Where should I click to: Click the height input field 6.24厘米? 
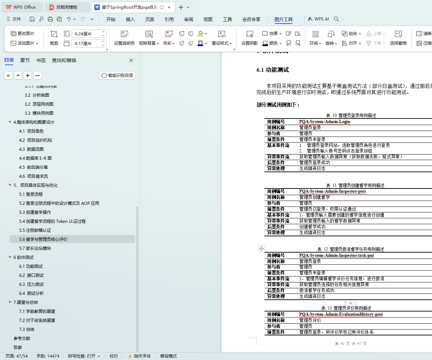pos(86,34)
